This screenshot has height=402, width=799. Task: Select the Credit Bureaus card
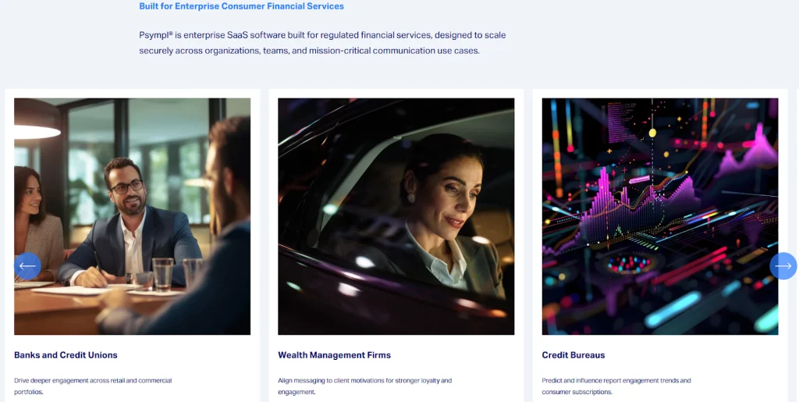coord(660,246)
